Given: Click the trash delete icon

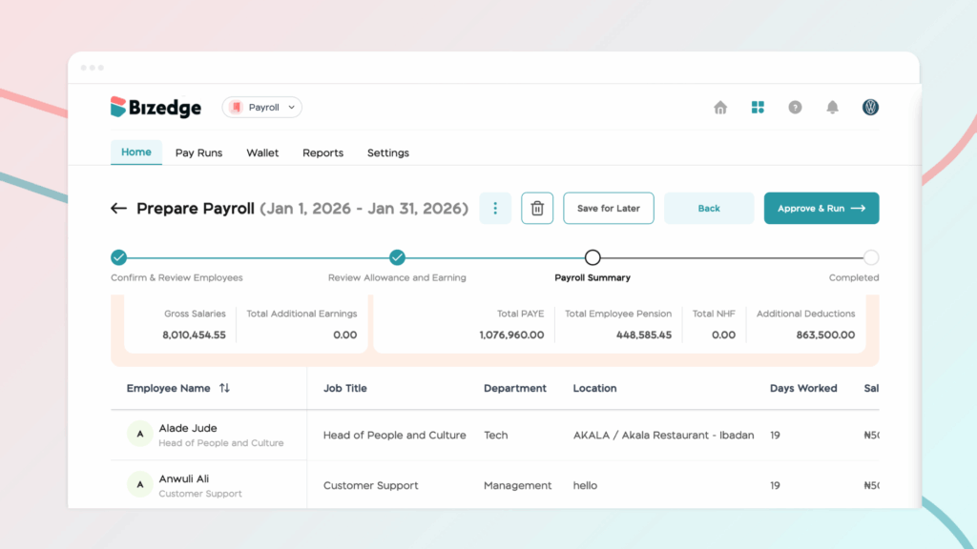Looking at the screenshot, I should 537,209.
